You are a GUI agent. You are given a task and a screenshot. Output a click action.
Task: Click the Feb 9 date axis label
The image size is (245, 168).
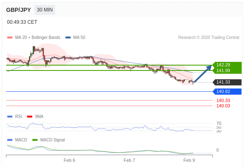point(189,160)
